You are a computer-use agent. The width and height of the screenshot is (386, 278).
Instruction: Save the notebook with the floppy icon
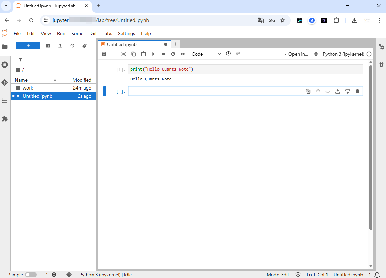104,54
